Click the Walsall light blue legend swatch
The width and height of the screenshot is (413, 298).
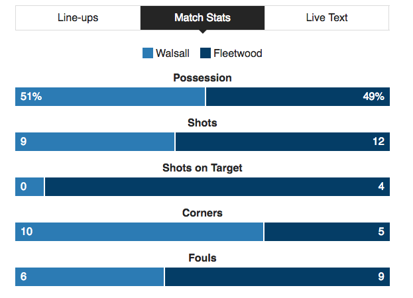click(147, 53)
